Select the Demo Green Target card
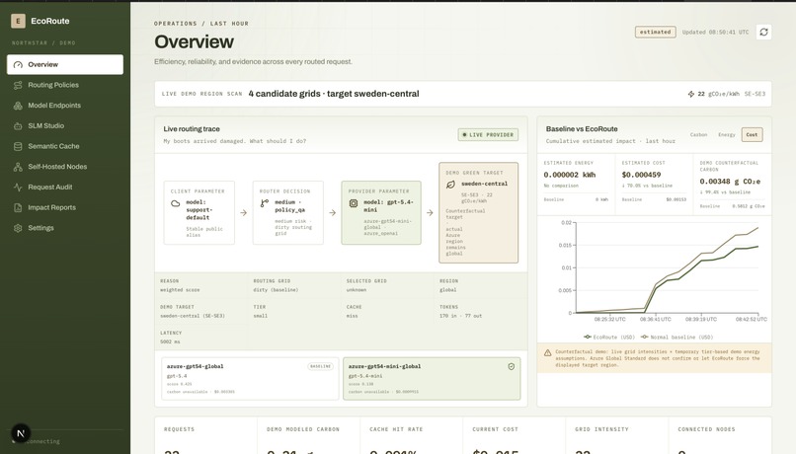 (x=479, y=212)
